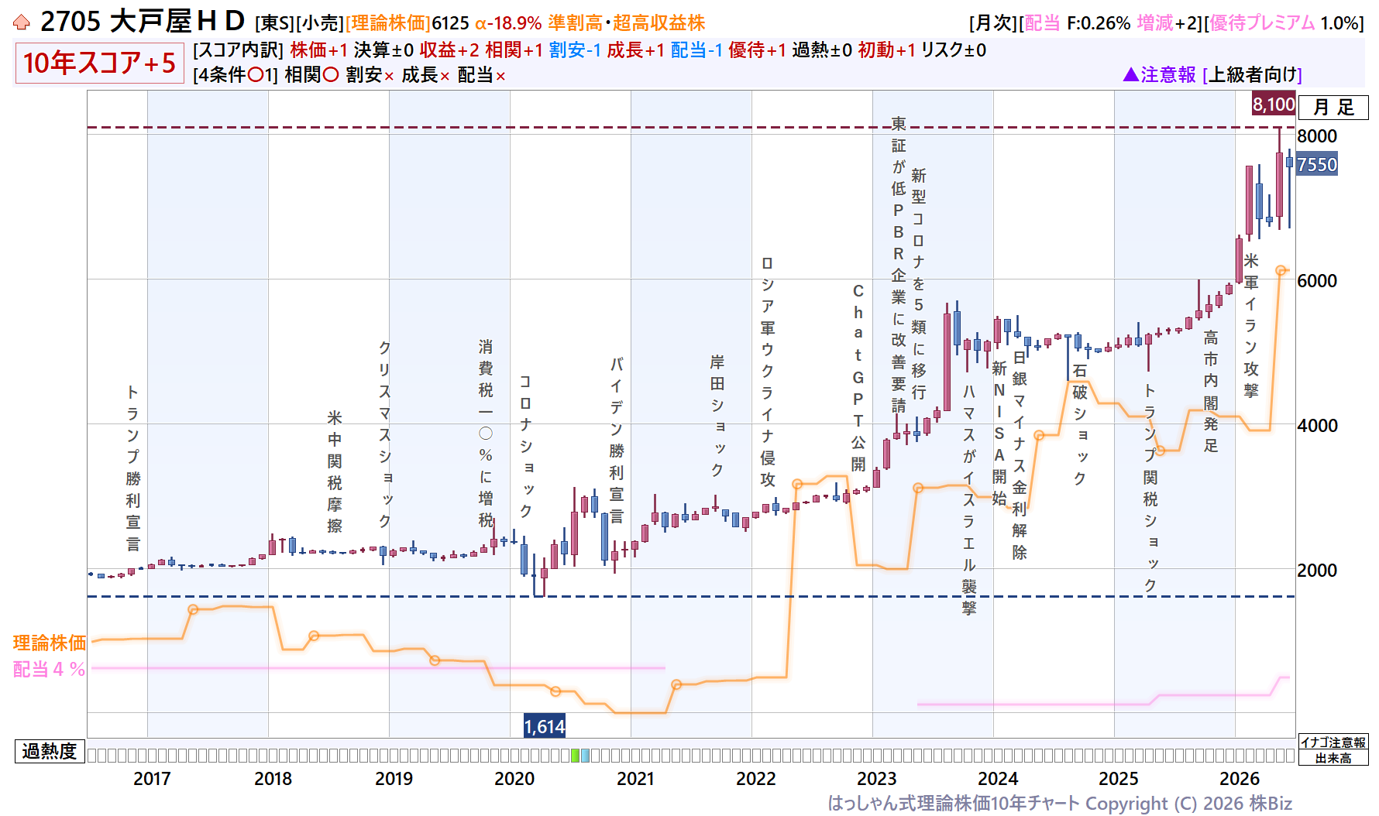This screenshot has width=1379, height=816.
Task: Click the stock title 2705 大戸屋HD
Action: (x=143, y=22)
